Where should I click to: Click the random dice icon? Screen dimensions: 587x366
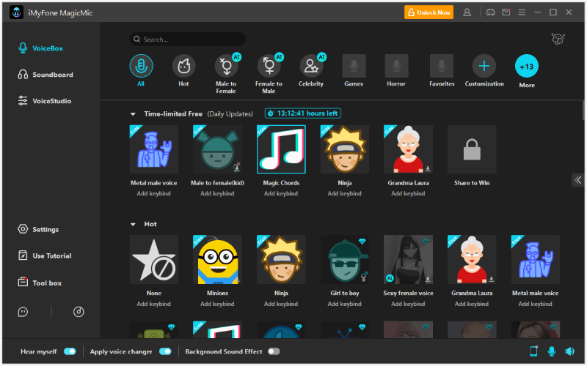tap(558, 39)
